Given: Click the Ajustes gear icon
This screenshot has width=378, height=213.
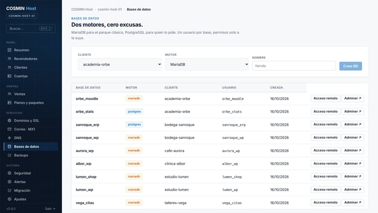Looking at the screenshot, I should point(9,199).
